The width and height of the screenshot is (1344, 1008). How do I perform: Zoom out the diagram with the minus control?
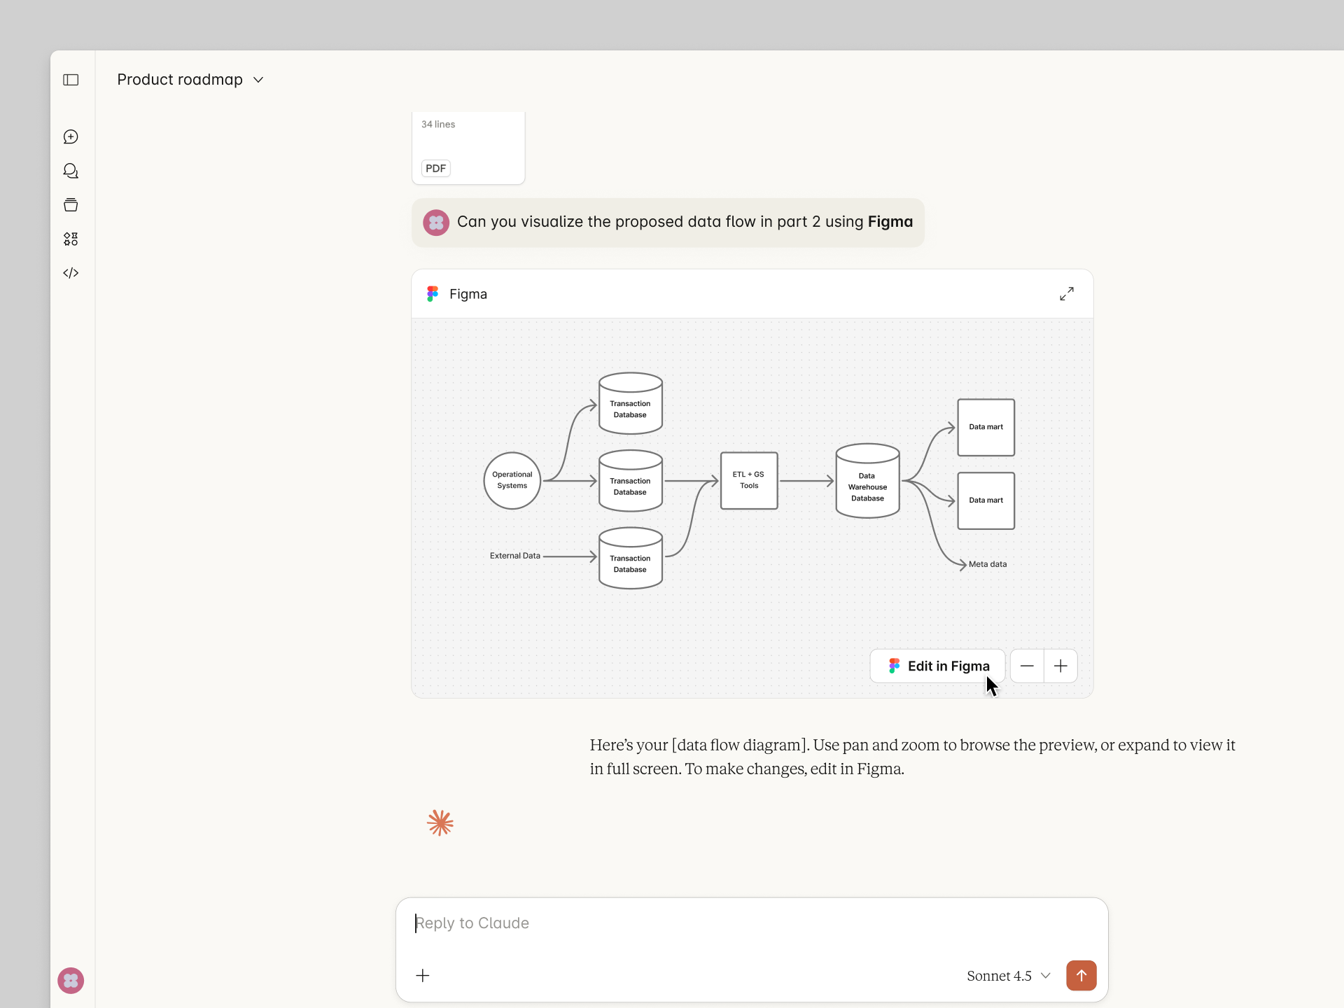pos(1026,666)
